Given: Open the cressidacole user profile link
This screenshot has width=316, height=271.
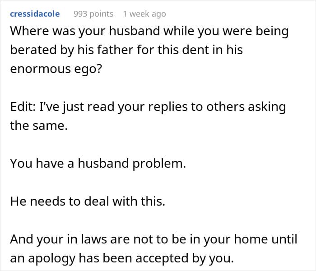Looking at the screenshot, I should [35, 14].
